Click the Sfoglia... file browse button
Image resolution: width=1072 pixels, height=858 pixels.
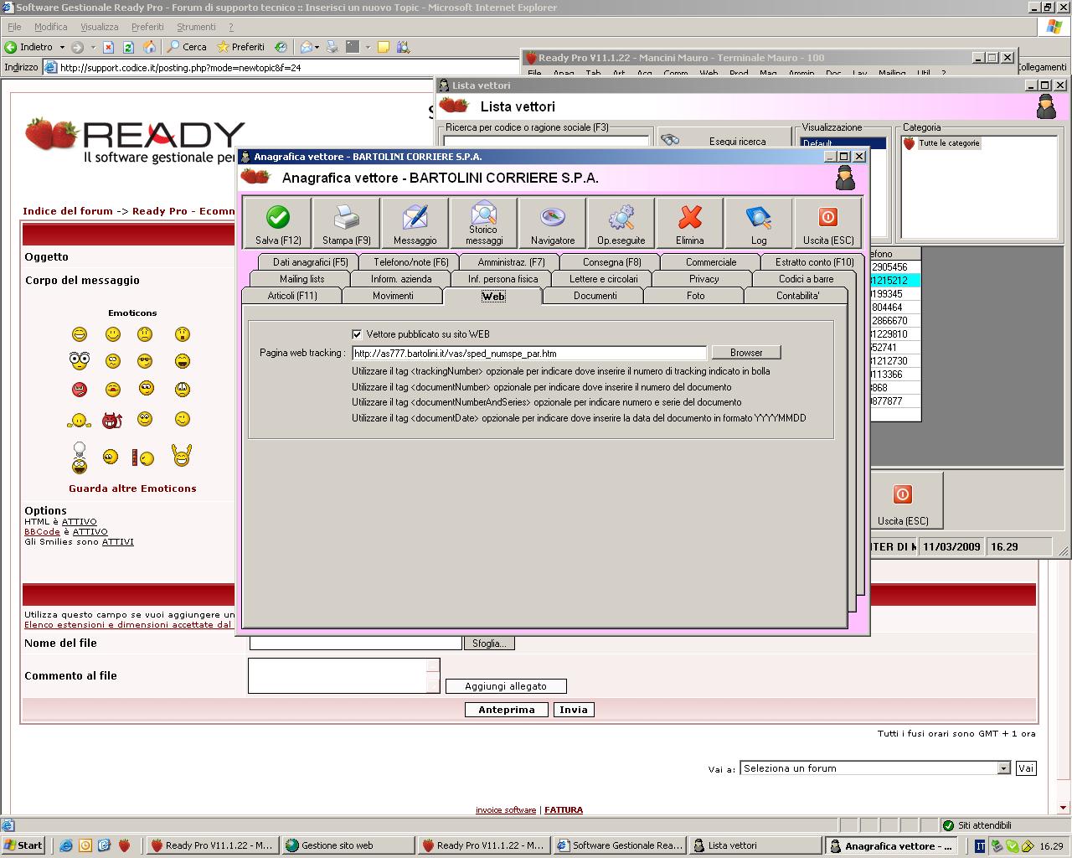489,643
